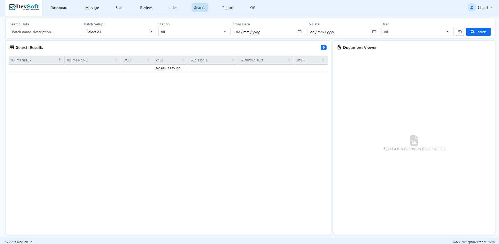Sort by Workstation column arrows
Screen dimensions: 499x244
point(289,60)
